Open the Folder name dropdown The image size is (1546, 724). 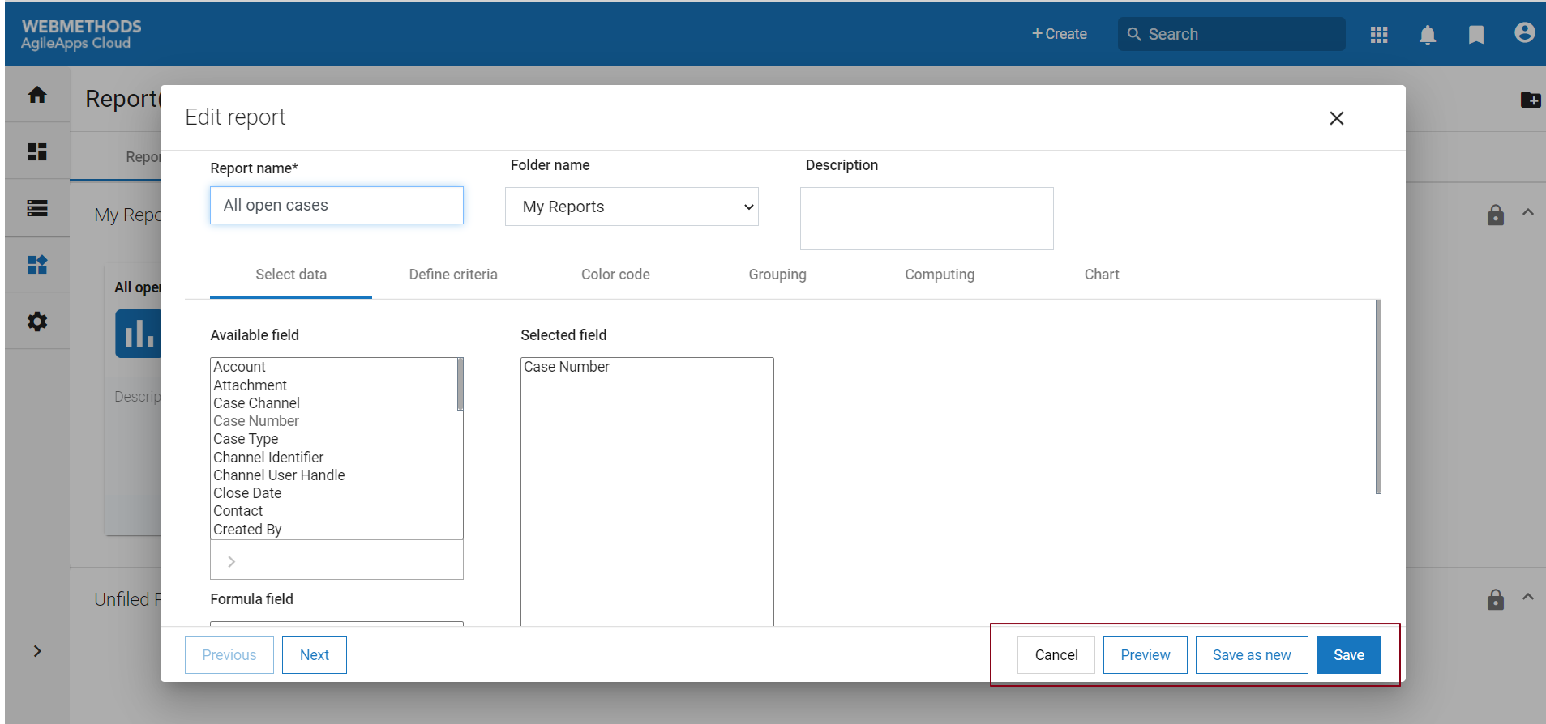632,207
